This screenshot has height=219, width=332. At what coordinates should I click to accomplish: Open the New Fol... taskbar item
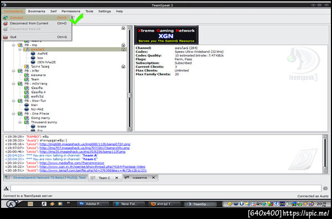tap(128, 204)
